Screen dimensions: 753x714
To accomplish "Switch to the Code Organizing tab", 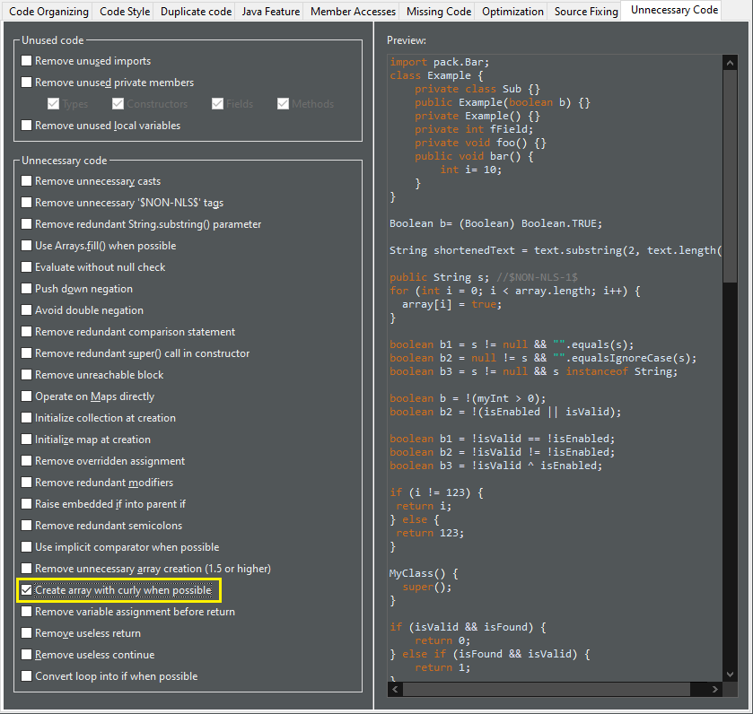I will click(49, 12).
